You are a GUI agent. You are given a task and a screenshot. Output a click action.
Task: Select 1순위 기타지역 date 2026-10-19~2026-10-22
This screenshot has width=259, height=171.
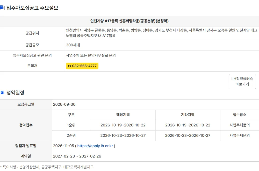tap(188, 125)
